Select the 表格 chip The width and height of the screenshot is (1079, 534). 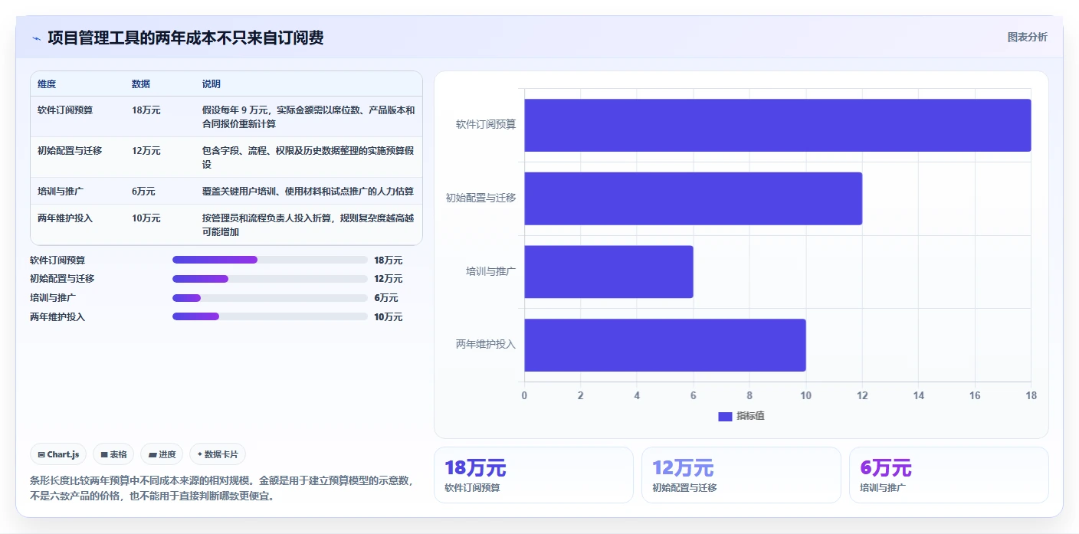(x=113, y=454)
